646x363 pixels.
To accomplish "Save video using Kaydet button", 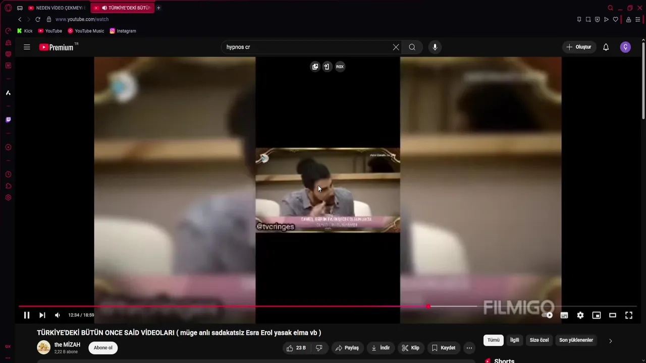I will point(444,348).
